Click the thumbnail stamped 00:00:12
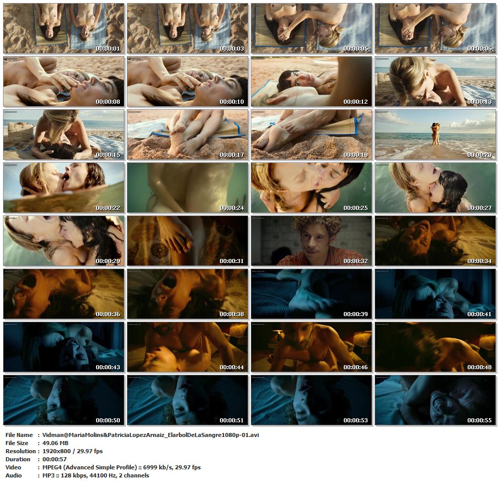The width and height of the screenshot is (499, 482). click(311, 81)
